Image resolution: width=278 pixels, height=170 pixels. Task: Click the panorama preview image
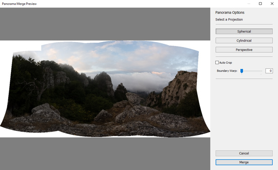pos(105,89)
